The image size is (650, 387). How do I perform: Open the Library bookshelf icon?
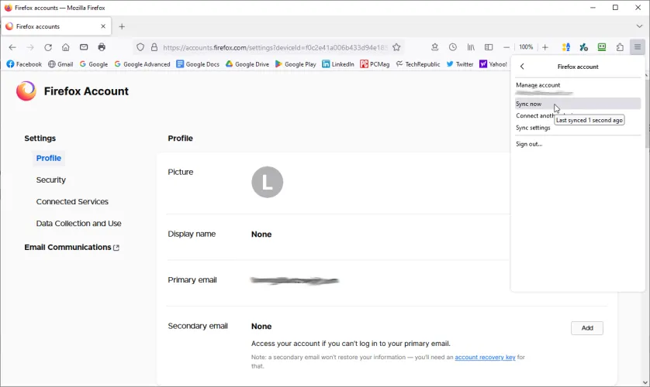point(471,47)
